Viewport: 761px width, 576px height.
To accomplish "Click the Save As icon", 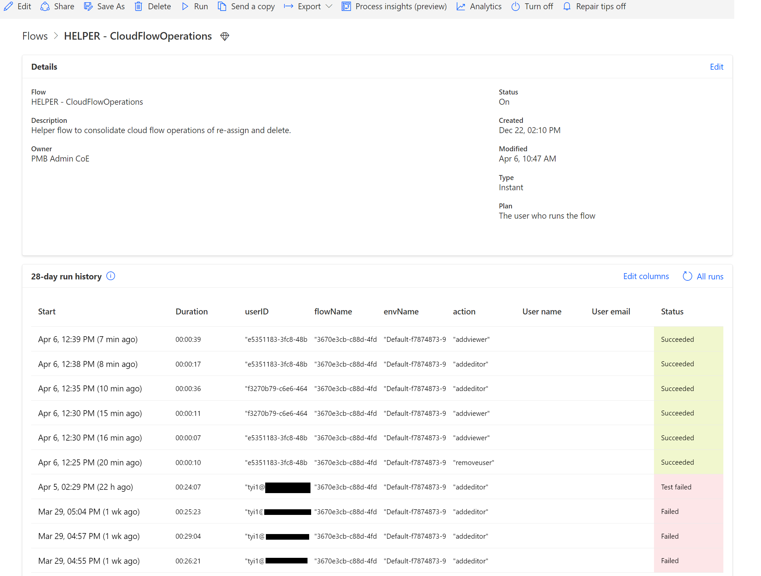I will coord(88,6).
